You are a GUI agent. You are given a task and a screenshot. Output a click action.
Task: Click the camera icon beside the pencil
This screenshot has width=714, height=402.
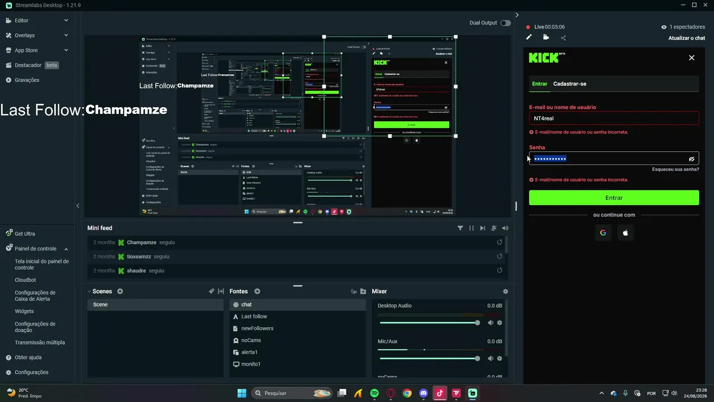click(x=546, y=37)
